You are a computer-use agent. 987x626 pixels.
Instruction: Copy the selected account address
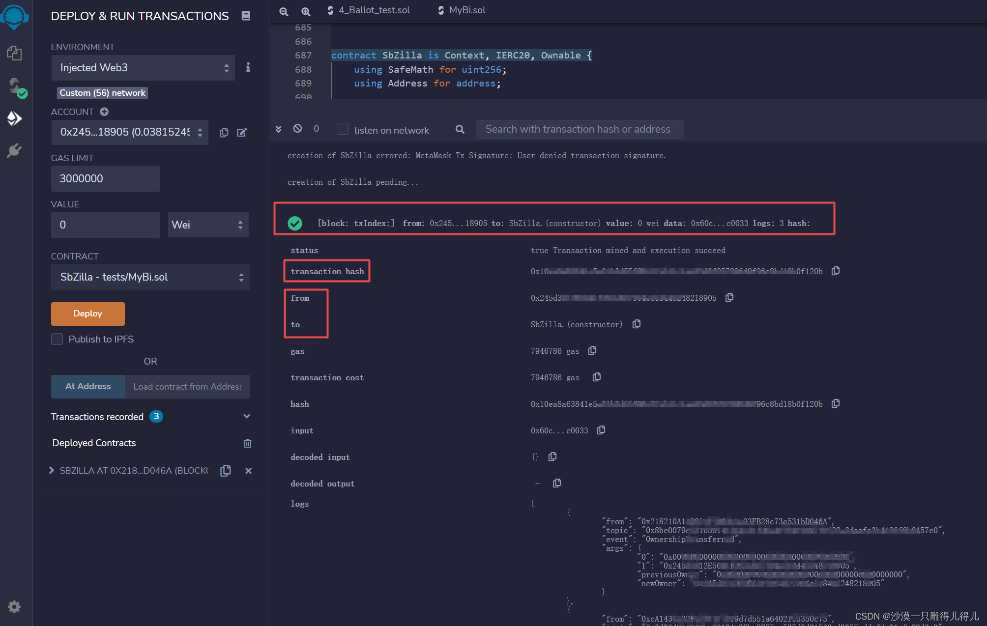(224, 132)
